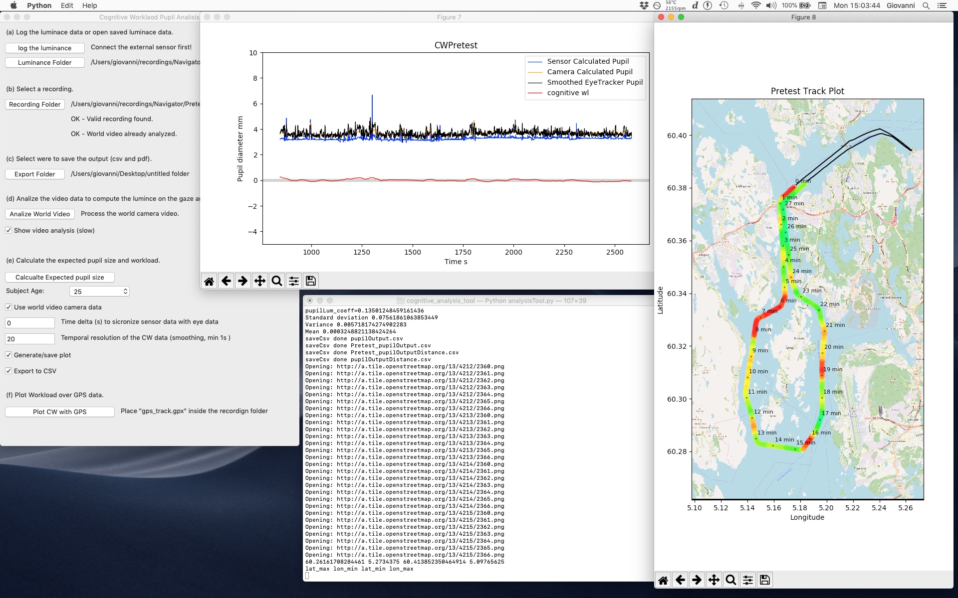The width and height of the screenshot is (958, 598).
Task: Click the zoom/magnify icon in Figure 7 toolbar
Action: coord(276,281)
